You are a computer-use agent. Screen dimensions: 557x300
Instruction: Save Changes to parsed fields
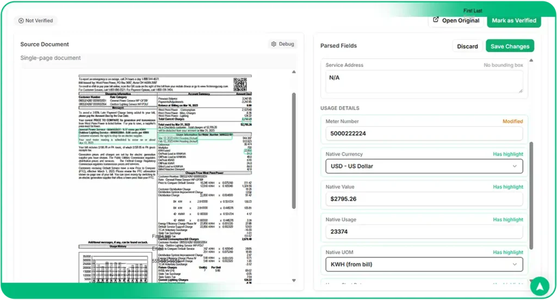pyautogui.click(x=510, y=46)
